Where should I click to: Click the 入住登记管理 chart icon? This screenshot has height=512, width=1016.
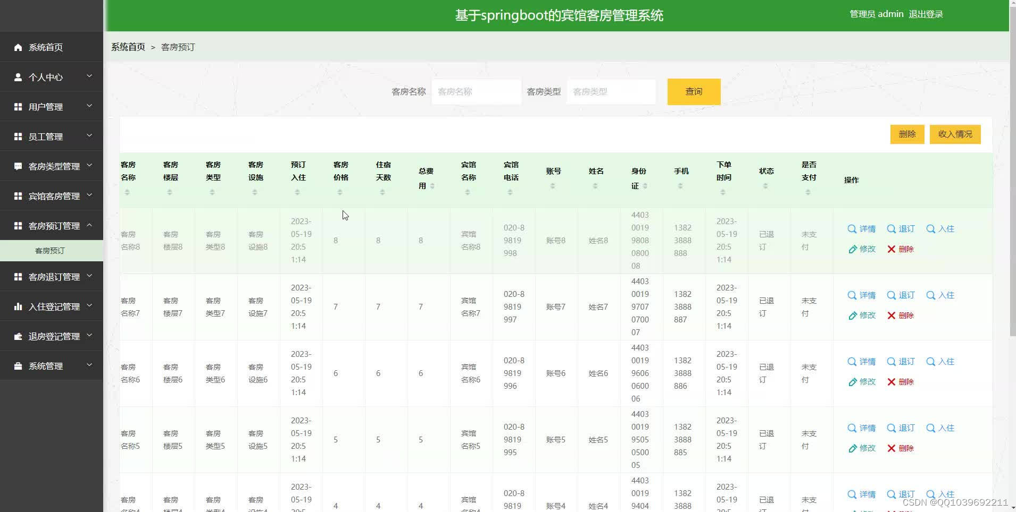(x=18, y=306)
